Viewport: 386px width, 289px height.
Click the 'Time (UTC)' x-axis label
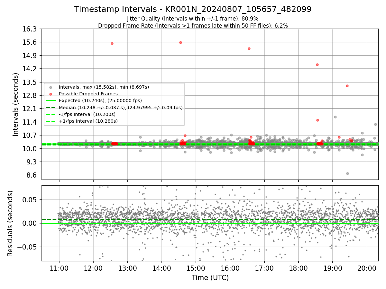tap(210, 278)
